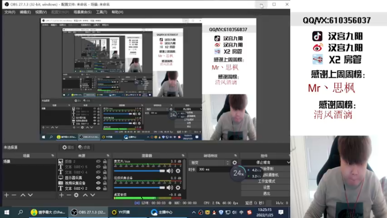Hide the 文本 (GDI+) 2 source

98,188
